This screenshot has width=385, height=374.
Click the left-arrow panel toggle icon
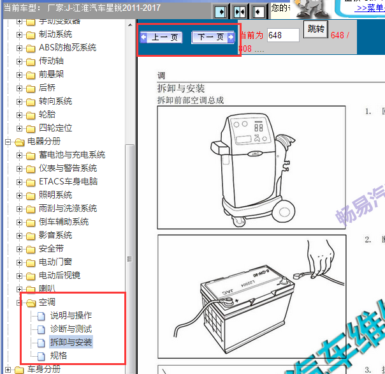[258, 11]
